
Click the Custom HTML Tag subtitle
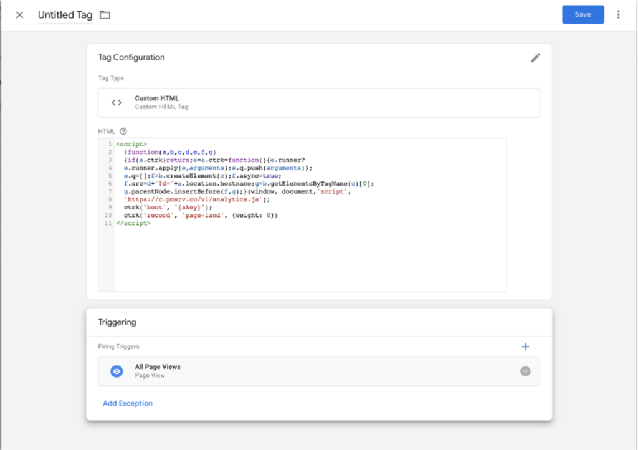pyautogui.click(x=161, y=107)
